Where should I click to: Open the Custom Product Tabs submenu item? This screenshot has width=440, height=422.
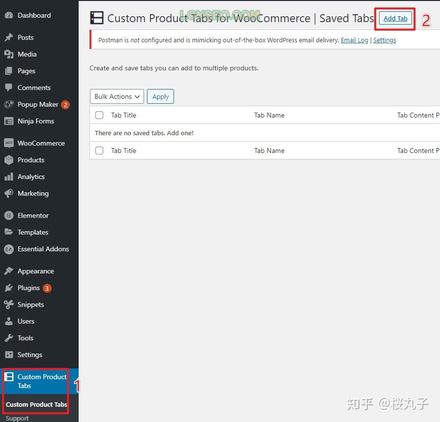click(36, 404)
